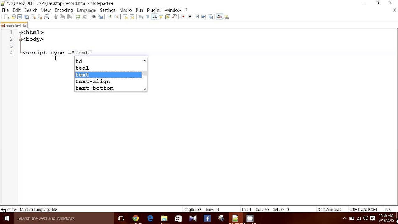Select the record.html document tab
The image size is (398, 224).
tap(14, 26)
